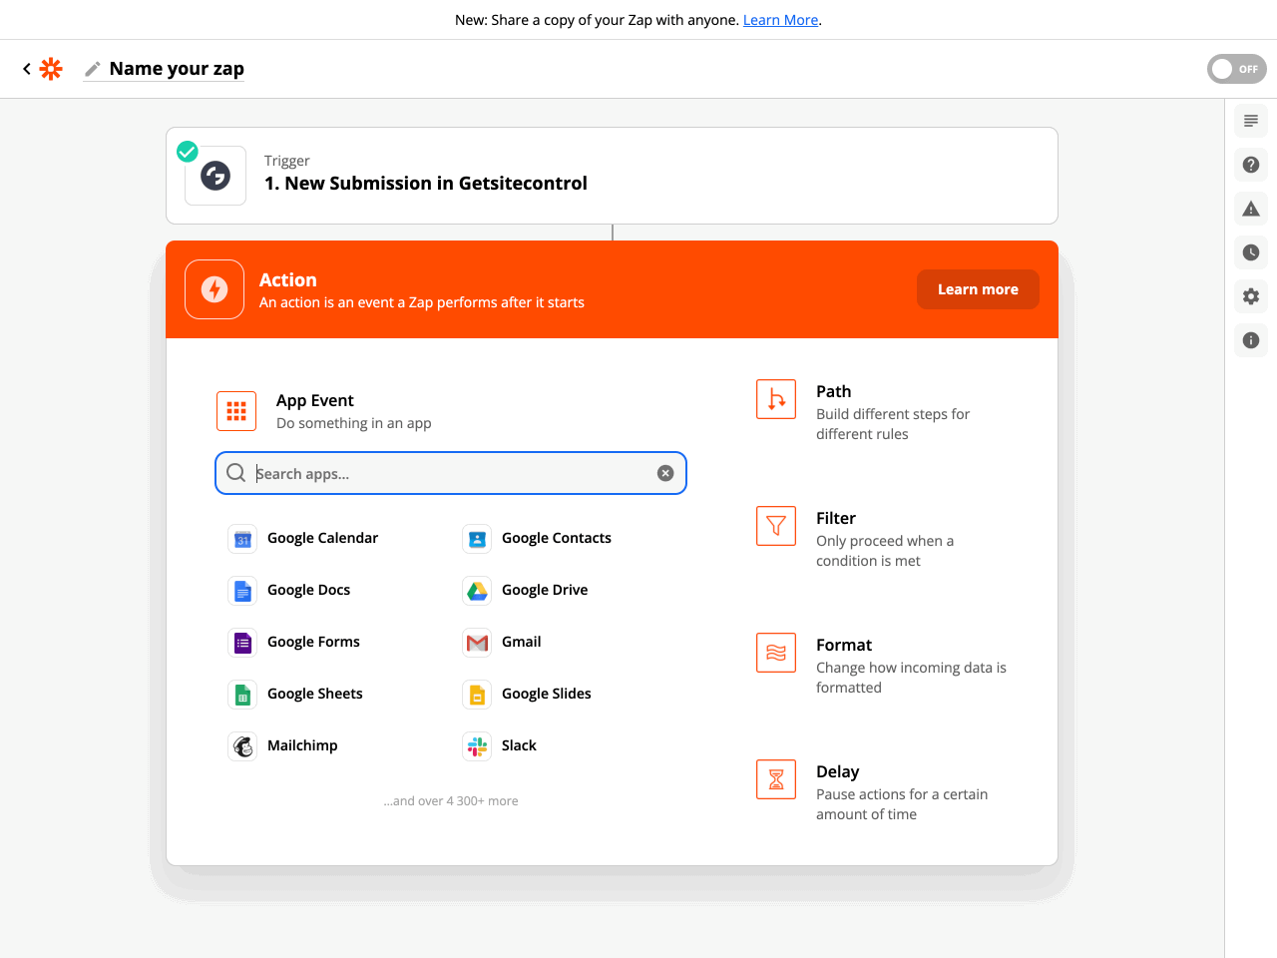Open the settings gear in sidebar
This screenshot has height=958, width=1277.
click(1250, 296)
